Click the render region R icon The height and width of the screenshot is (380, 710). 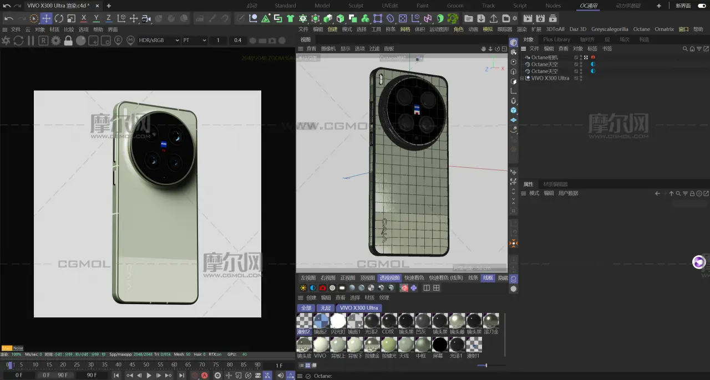coord(43,40)
